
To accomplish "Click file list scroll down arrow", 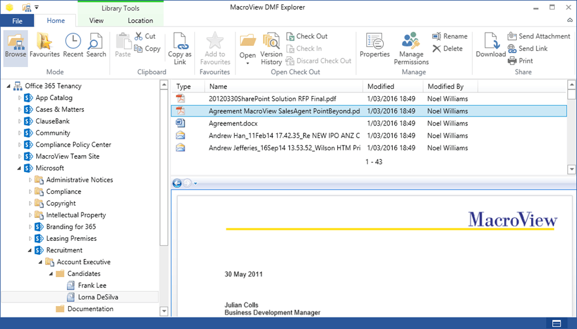I will coord(572,169).
